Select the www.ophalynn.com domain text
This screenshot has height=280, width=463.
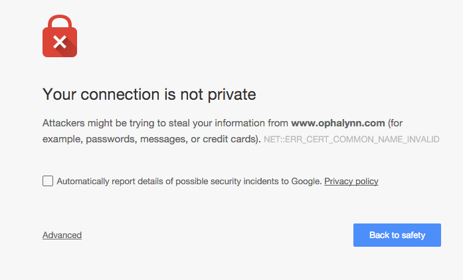click(338, 123)
